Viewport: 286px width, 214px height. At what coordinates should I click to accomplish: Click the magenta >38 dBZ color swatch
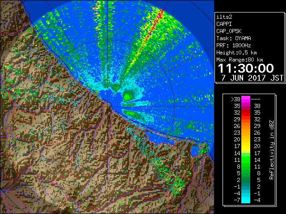pos(246,99)
